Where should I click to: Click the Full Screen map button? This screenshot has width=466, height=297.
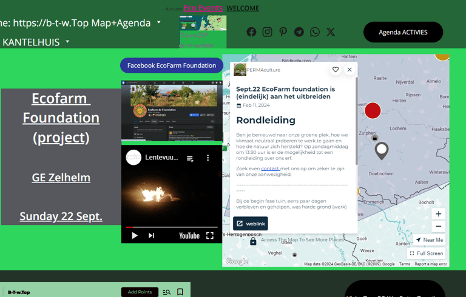click(426, 253)
